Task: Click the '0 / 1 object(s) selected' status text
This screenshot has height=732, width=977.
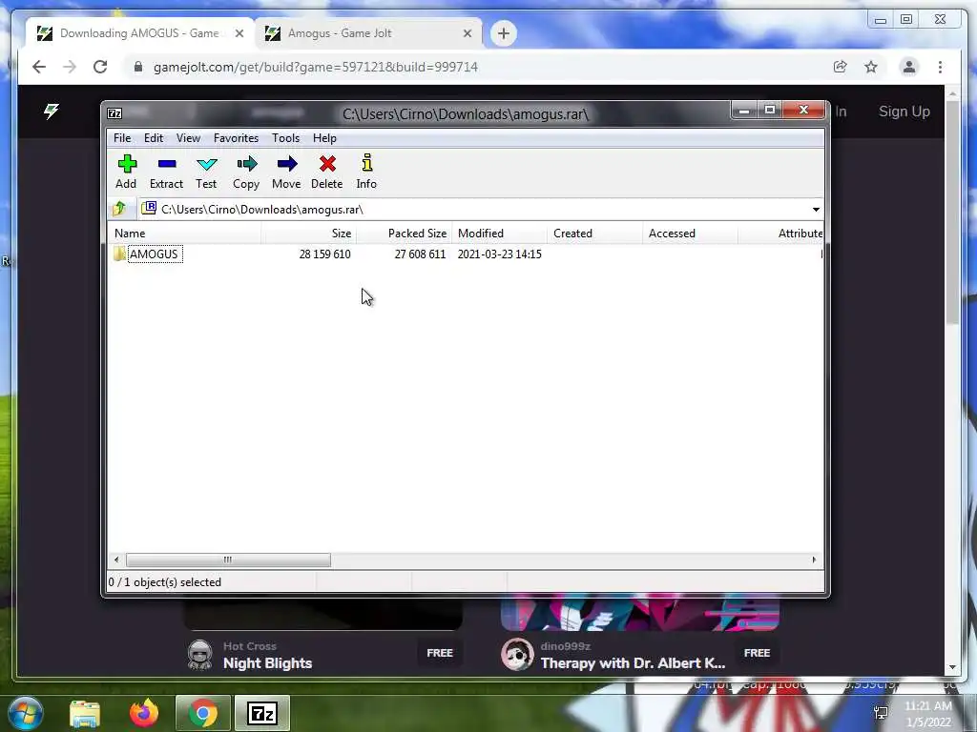Action: (164, 582)
